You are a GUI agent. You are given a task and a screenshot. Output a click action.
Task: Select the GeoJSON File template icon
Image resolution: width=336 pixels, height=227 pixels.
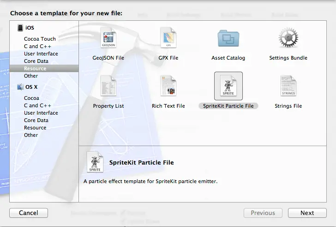[x=108, y=38]
